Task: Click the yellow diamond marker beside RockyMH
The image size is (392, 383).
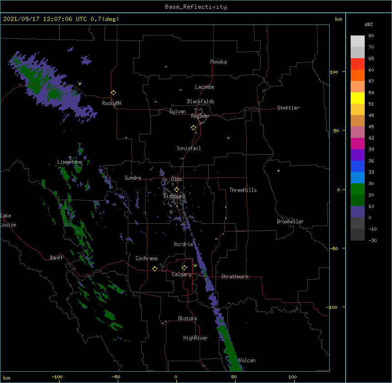Action: (113, 92)
